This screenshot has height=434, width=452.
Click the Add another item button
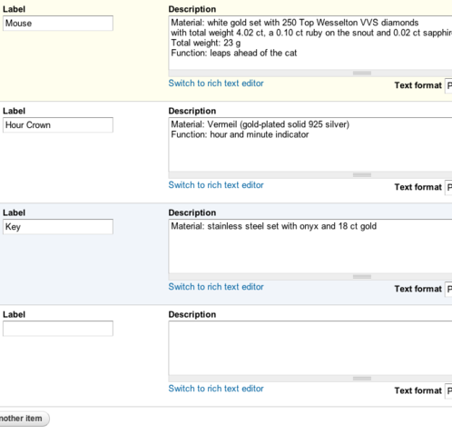click(x=24, y=419)
